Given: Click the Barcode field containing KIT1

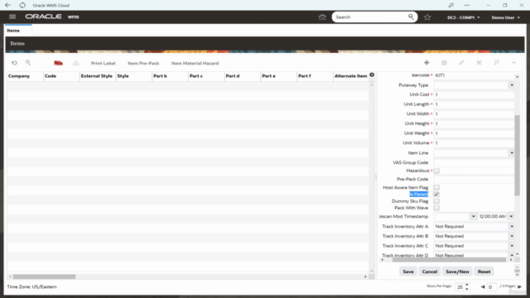Looking at the screenshot, I should [x=474, y=75].
